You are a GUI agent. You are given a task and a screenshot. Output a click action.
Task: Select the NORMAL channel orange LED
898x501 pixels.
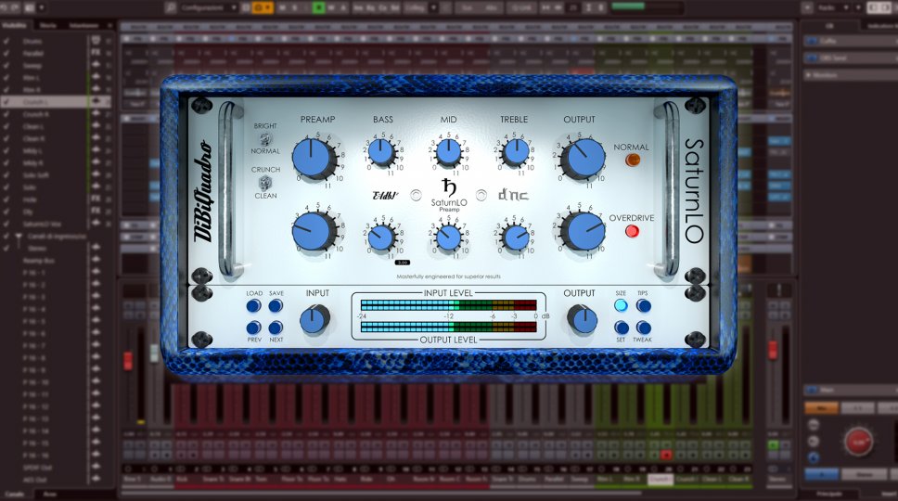pyautogui.click(x=633, y=160)
